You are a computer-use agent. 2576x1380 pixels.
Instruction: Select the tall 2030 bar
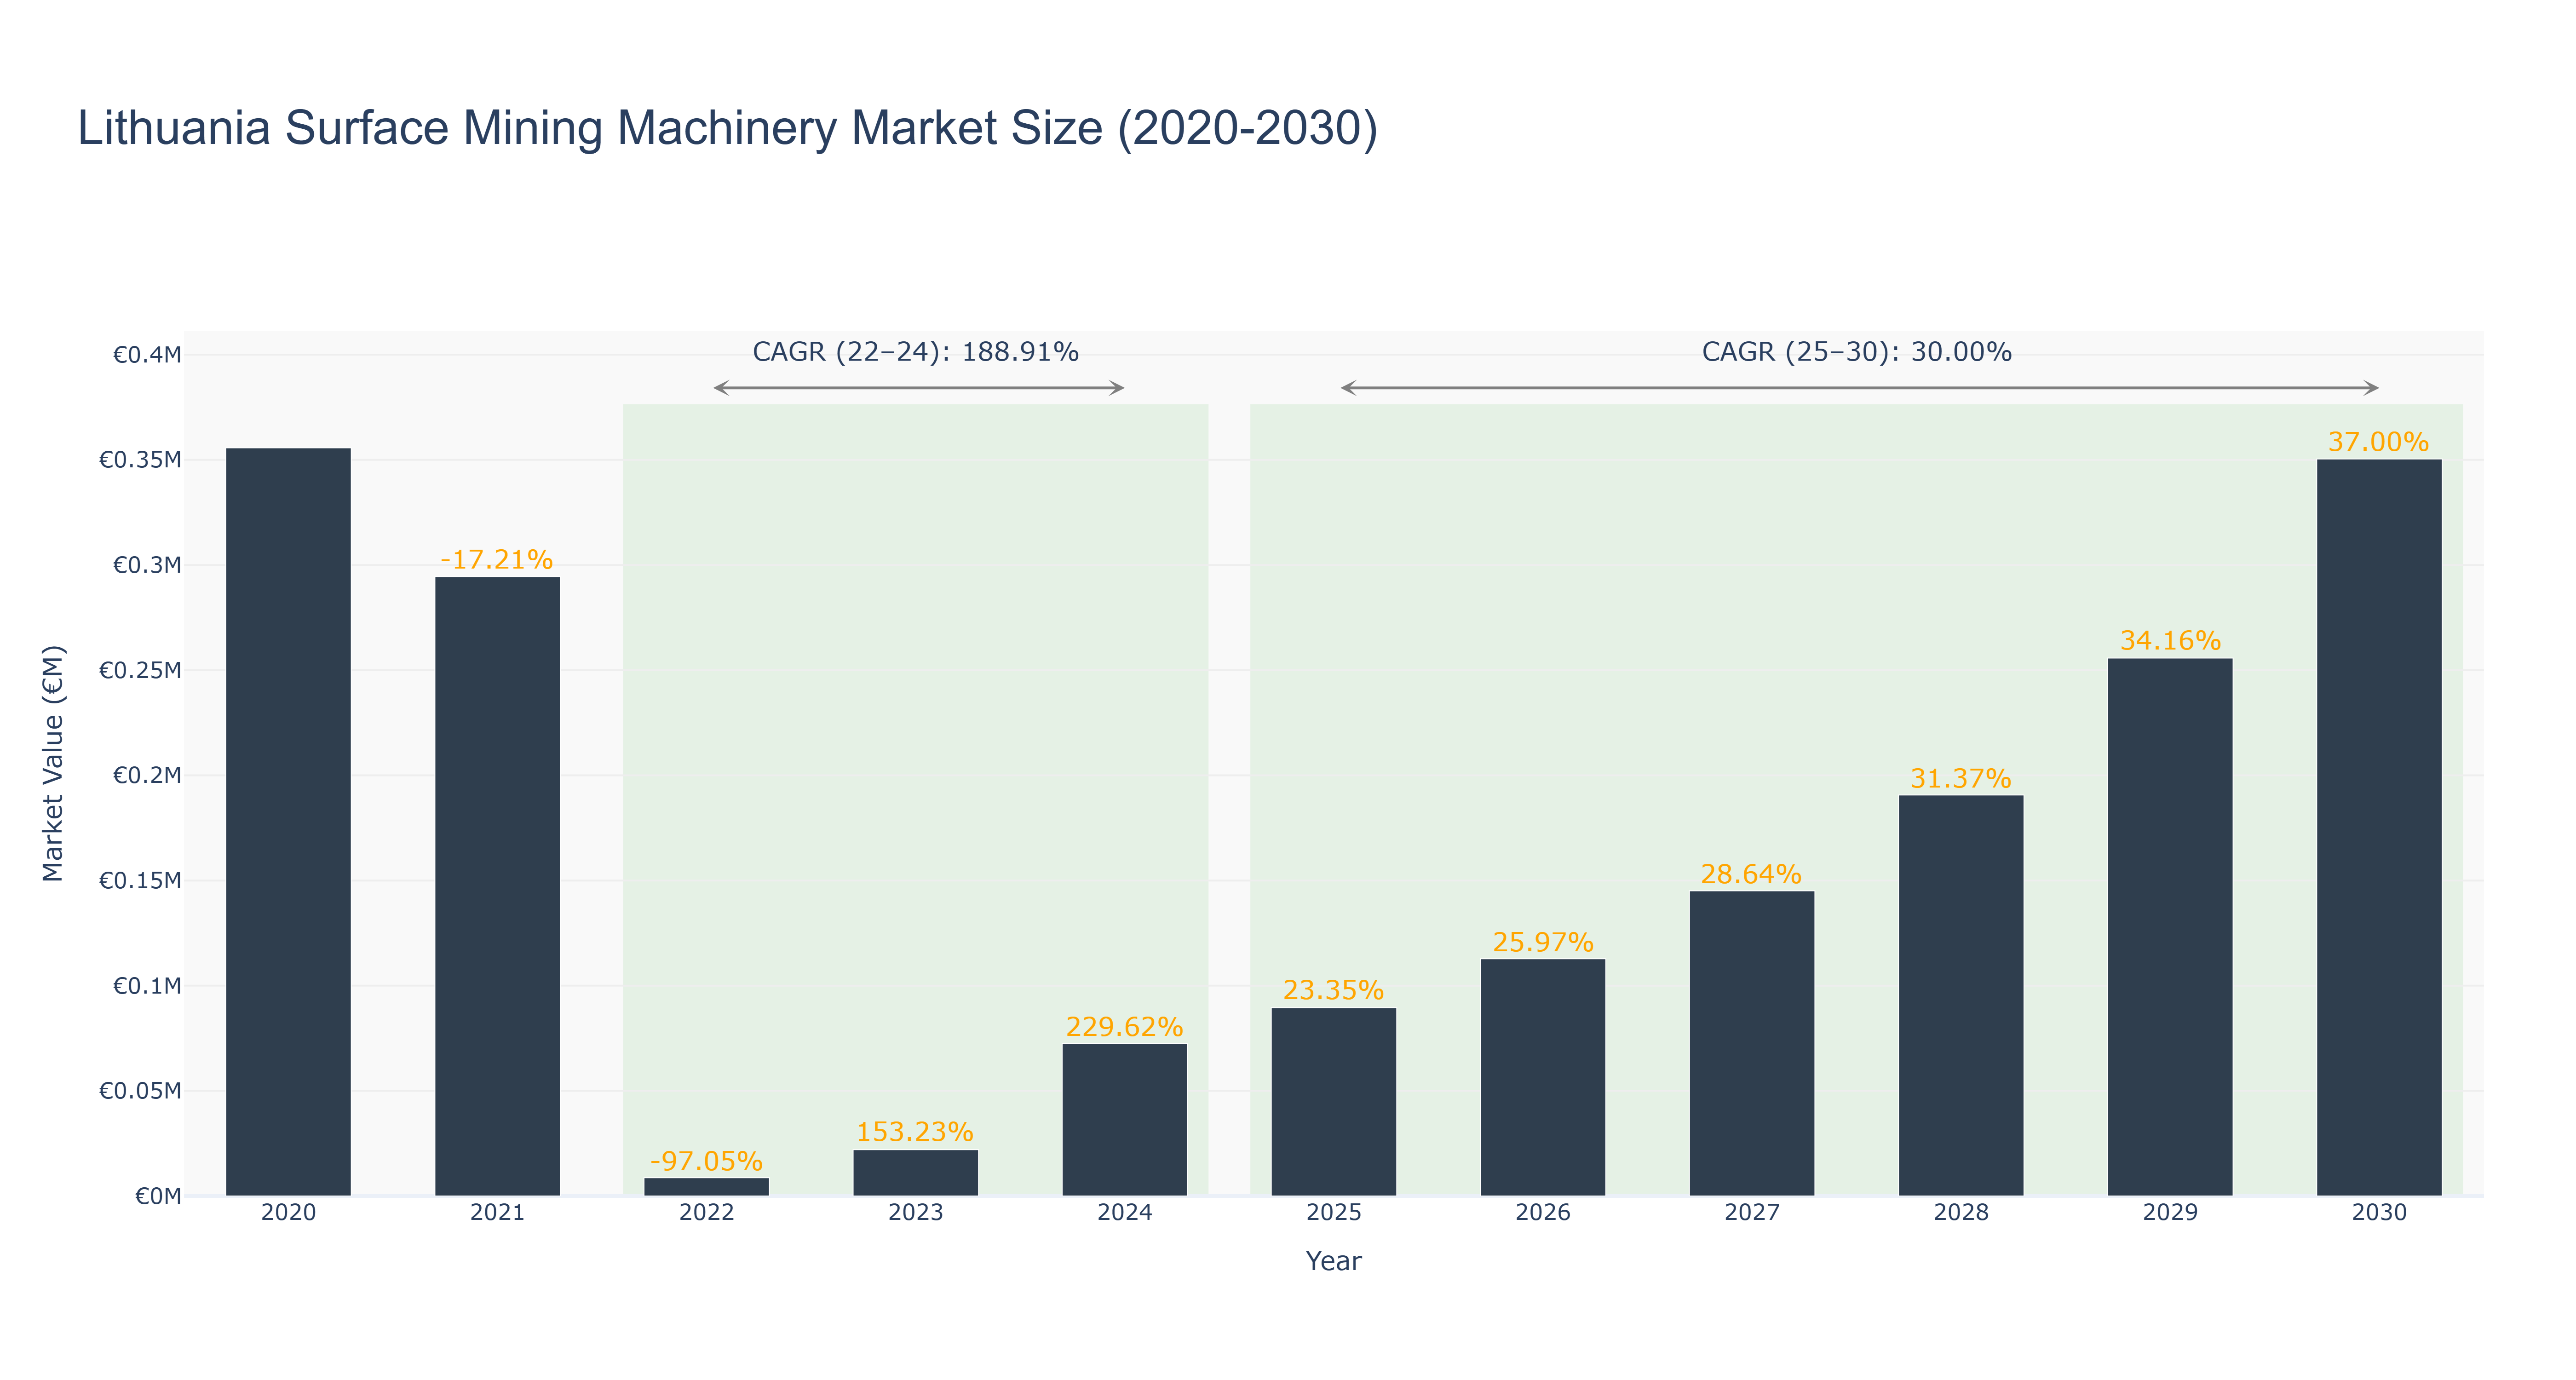2379,828
